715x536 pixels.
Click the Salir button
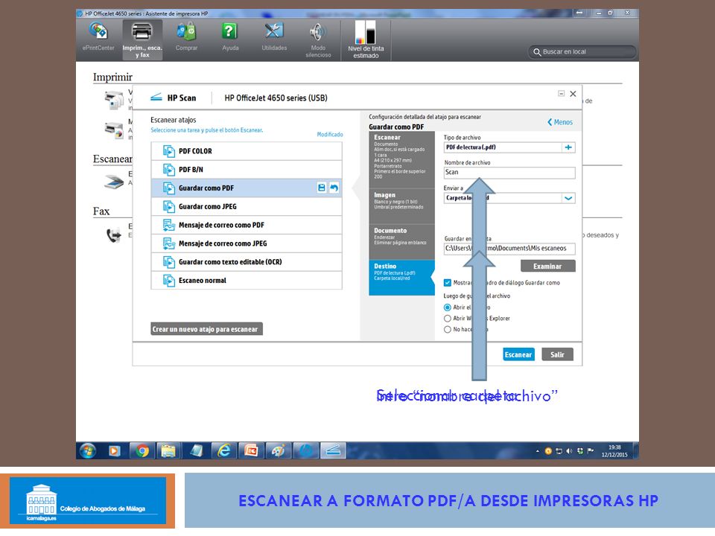557,354
